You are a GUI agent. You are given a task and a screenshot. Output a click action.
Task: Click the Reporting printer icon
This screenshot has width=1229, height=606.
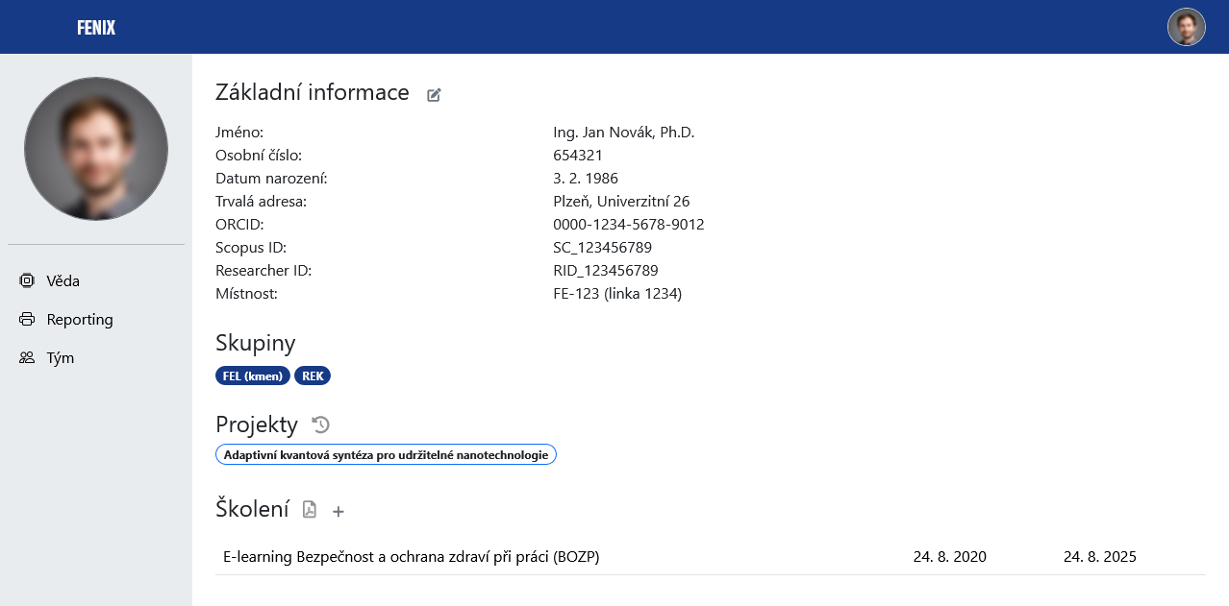click(x=27, y=320)
